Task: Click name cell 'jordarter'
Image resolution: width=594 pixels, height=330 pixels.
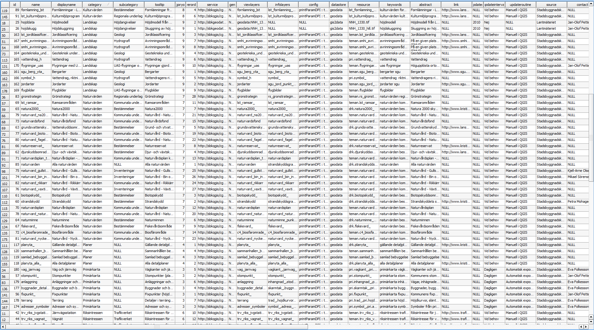Action: 36,84
